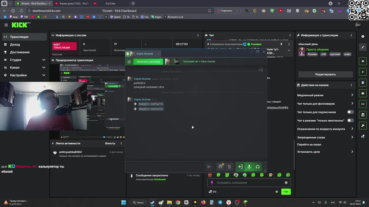The image size is (369, 207).
Task: Open Чат только для фолловеров options
Action: (325, 103)
